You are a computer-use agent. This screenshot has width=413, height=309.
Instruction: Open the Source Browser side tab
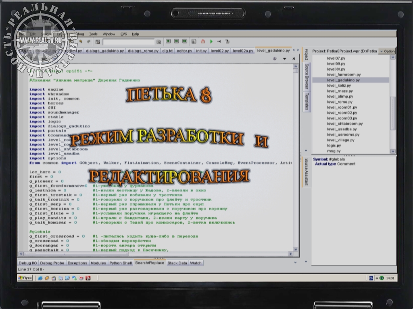click(307, 76)
